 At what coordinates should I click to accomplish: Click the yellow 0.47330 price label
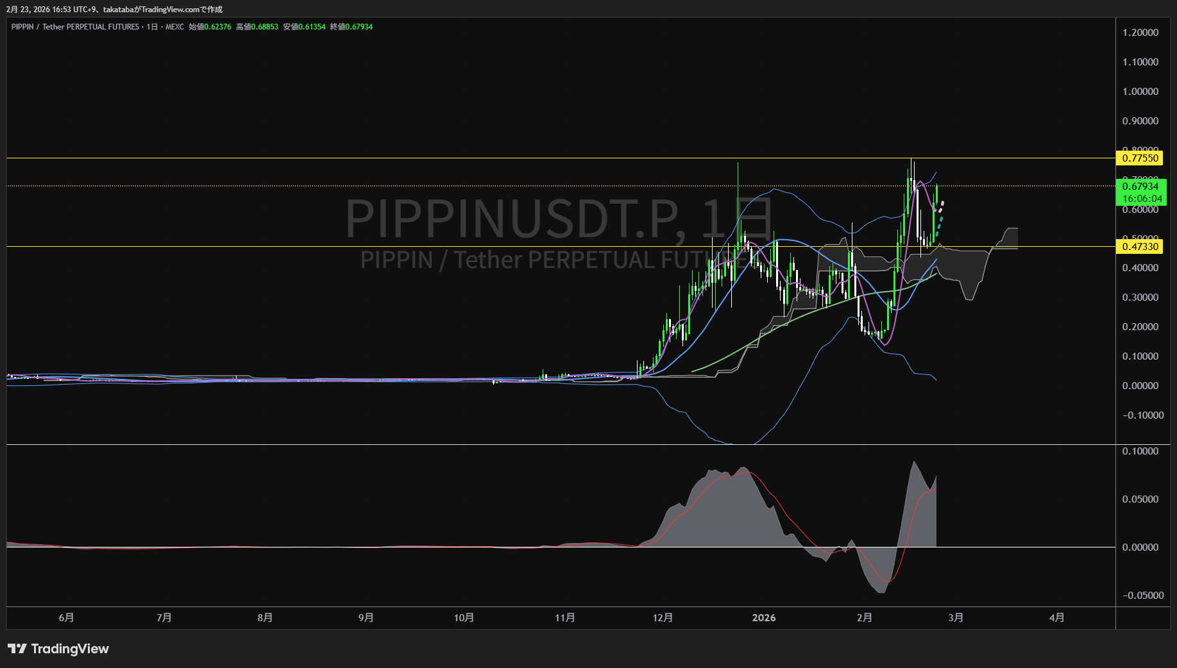click(1140, 247)
